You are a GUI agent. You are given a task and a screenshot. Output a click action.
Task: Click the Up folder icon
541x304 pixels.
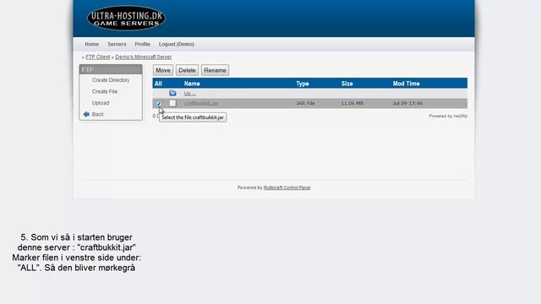click(x=172, y=93)
